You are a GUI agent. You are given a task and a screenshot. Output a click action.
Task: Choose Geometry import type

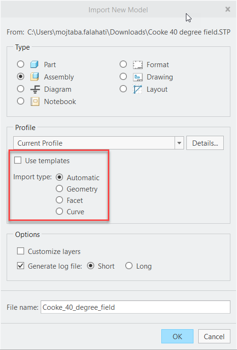(x=59, y=189)
